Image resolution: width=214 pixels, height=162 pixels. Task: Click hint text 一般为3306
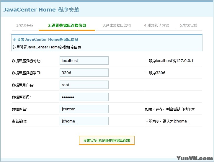click(155, 73)
